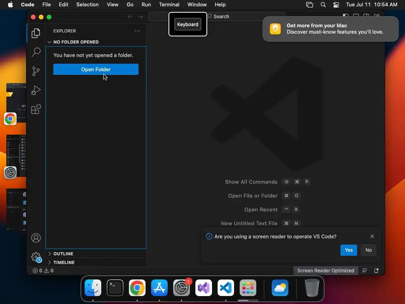Open Terminal from the Dock
This screenshot has height=304, width=405.
click(115, 288)
